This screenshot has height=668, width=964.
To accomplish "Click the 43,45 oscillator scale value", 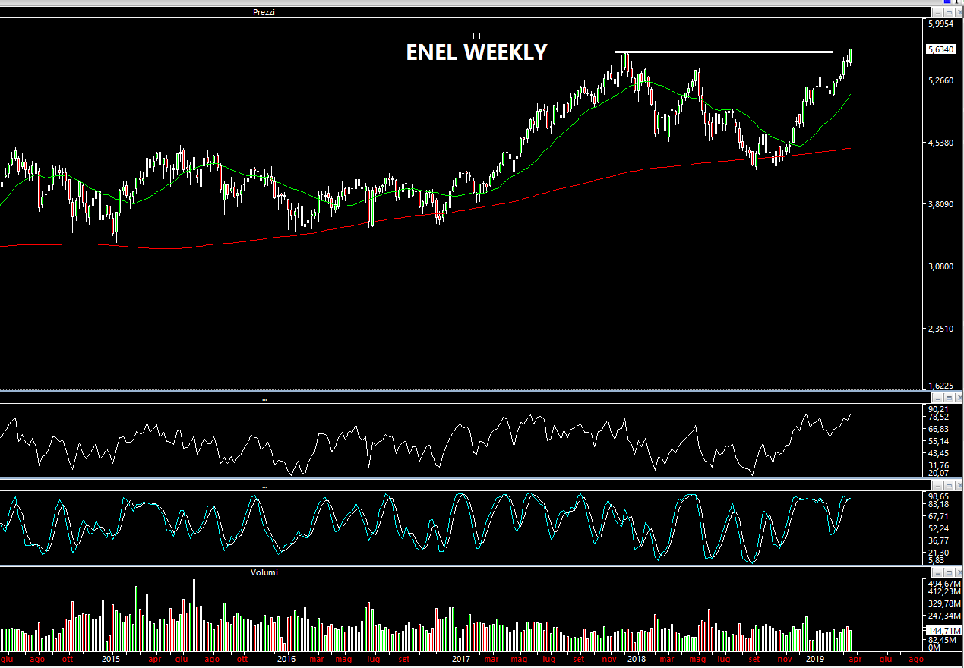I will tap(938, 453).
